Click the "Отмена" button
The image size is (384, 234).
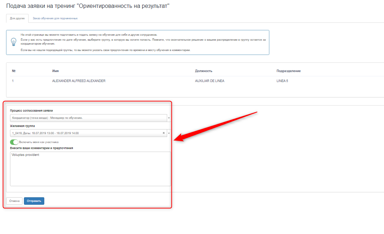[x=14, y=201]
